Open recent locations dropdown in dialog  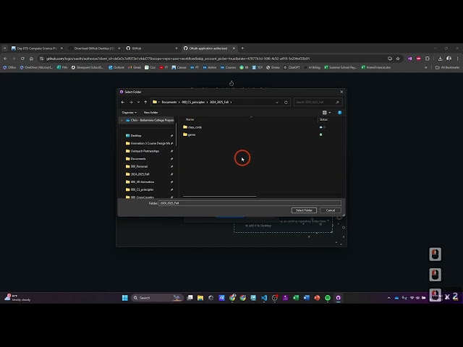(x=138, y=102)
